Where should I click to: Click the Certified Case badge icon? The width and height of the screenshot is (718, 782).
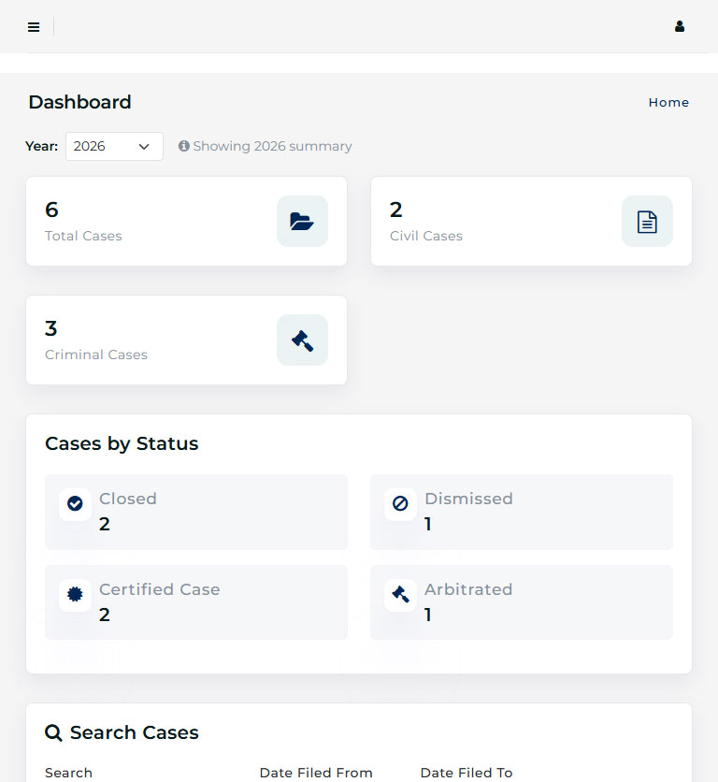pos(75,594)
